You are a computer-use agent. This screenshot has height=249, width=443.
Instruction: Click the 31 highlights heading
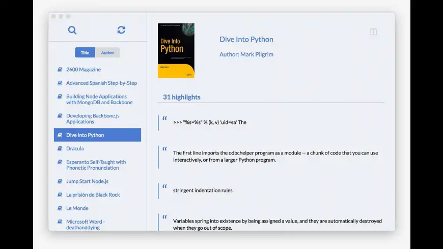tap(182, 97)
